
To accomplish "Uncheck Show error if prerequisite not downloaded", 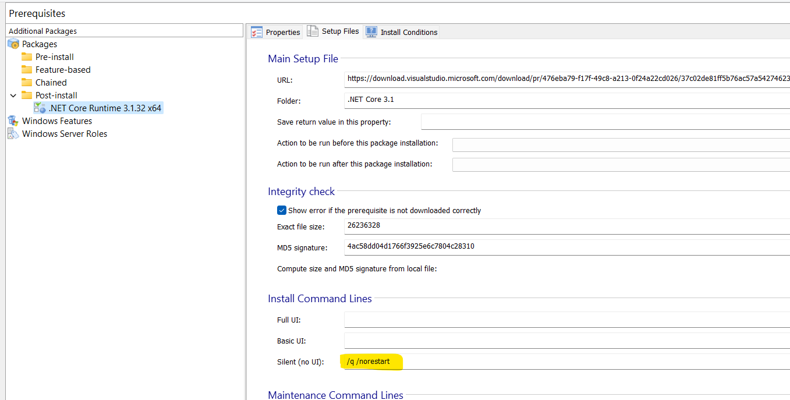I will 282,210.
